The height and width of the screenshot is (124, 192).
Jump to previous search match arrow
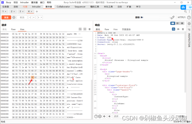coord(104,116)
